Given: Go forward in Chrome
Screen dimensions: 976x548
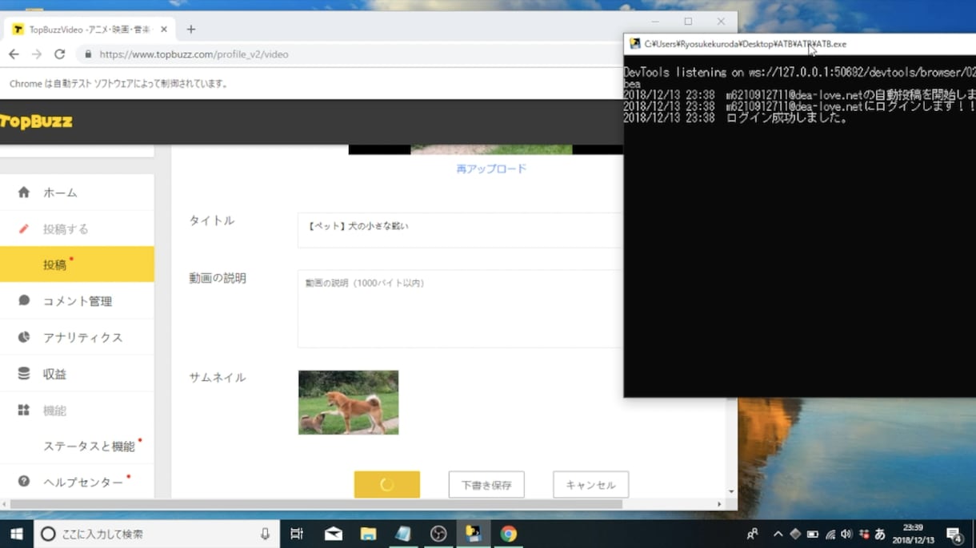Looking at the screenshot, I should (37, 54).
